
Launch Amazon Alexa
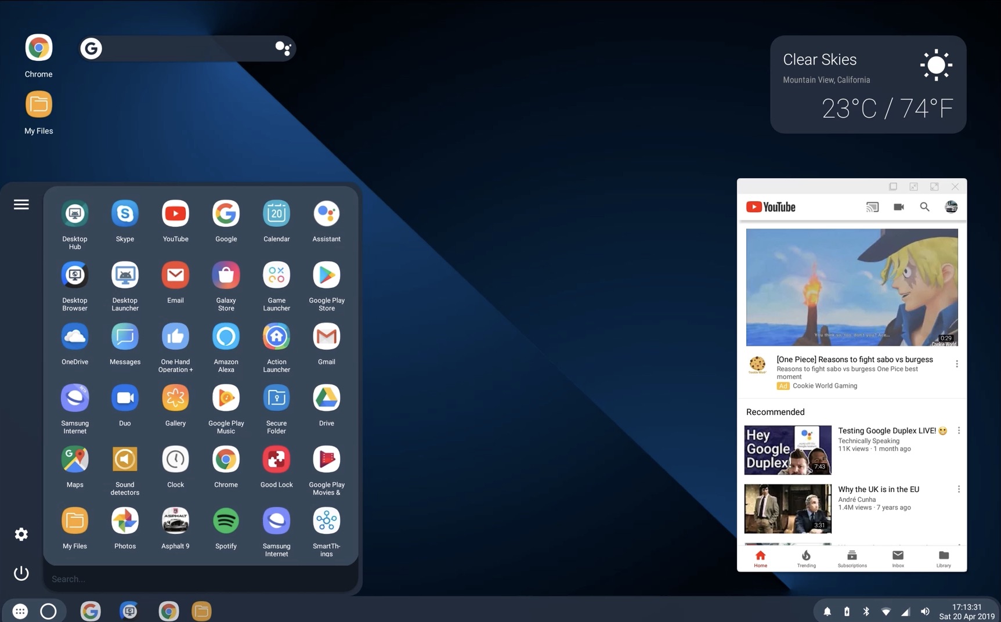[x=226, y=337]
